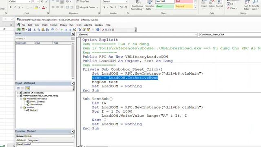
Task: Click the Find binoculars icon in VBA toolbar
Action: click(47, 30)
